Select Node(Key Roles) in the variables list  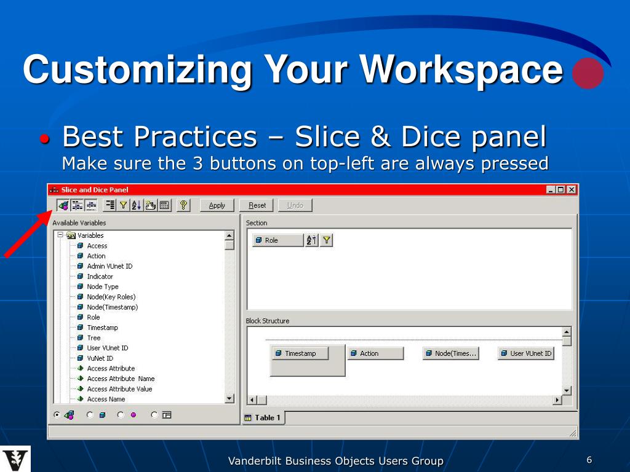[111, 297]
